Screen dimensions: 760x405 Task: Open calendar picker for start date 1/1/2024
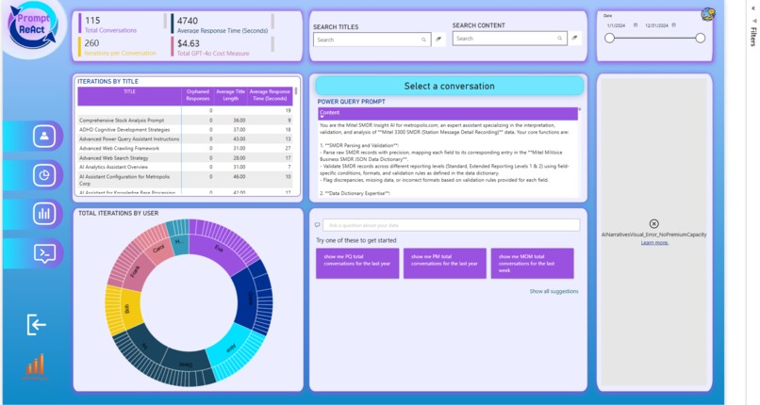coord(636,25)
